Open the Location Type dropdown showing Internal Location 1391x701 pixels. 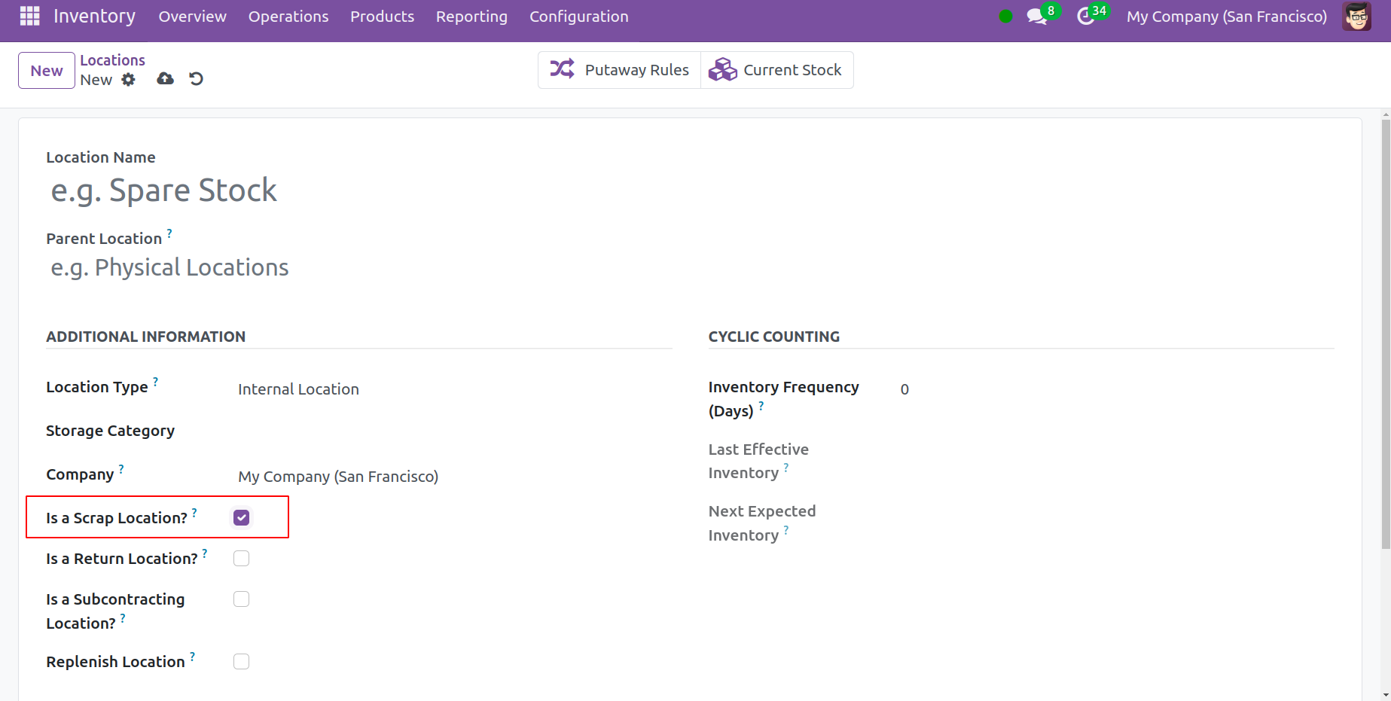coord(452,389)
